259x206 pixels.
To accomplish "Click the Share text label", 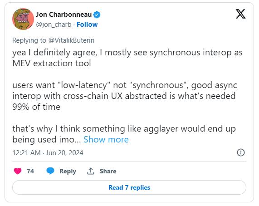I will (x=108, y=171).
